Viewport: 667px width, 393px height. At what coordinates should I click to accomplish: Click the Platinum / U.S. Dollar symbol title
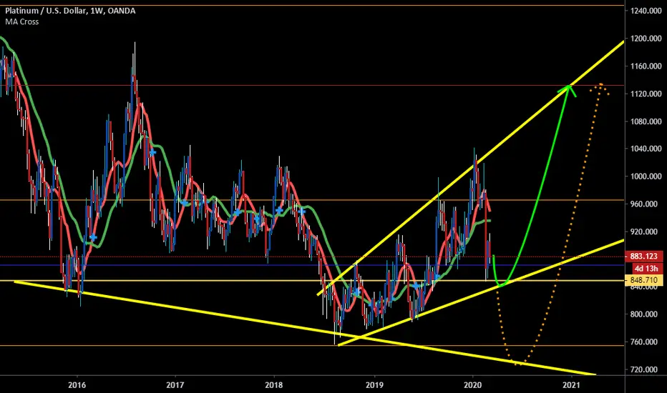[70, 11]
